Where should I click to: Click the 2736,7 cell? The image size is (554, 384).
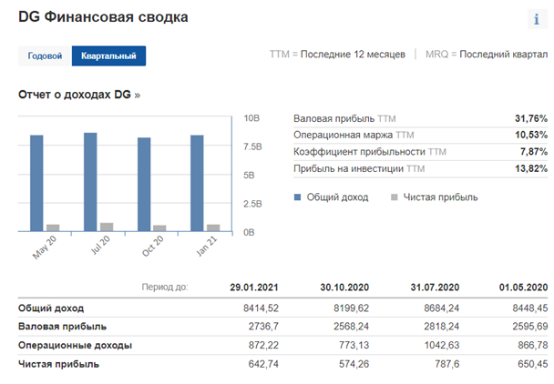pyautogui.click(x=263, y=327)
